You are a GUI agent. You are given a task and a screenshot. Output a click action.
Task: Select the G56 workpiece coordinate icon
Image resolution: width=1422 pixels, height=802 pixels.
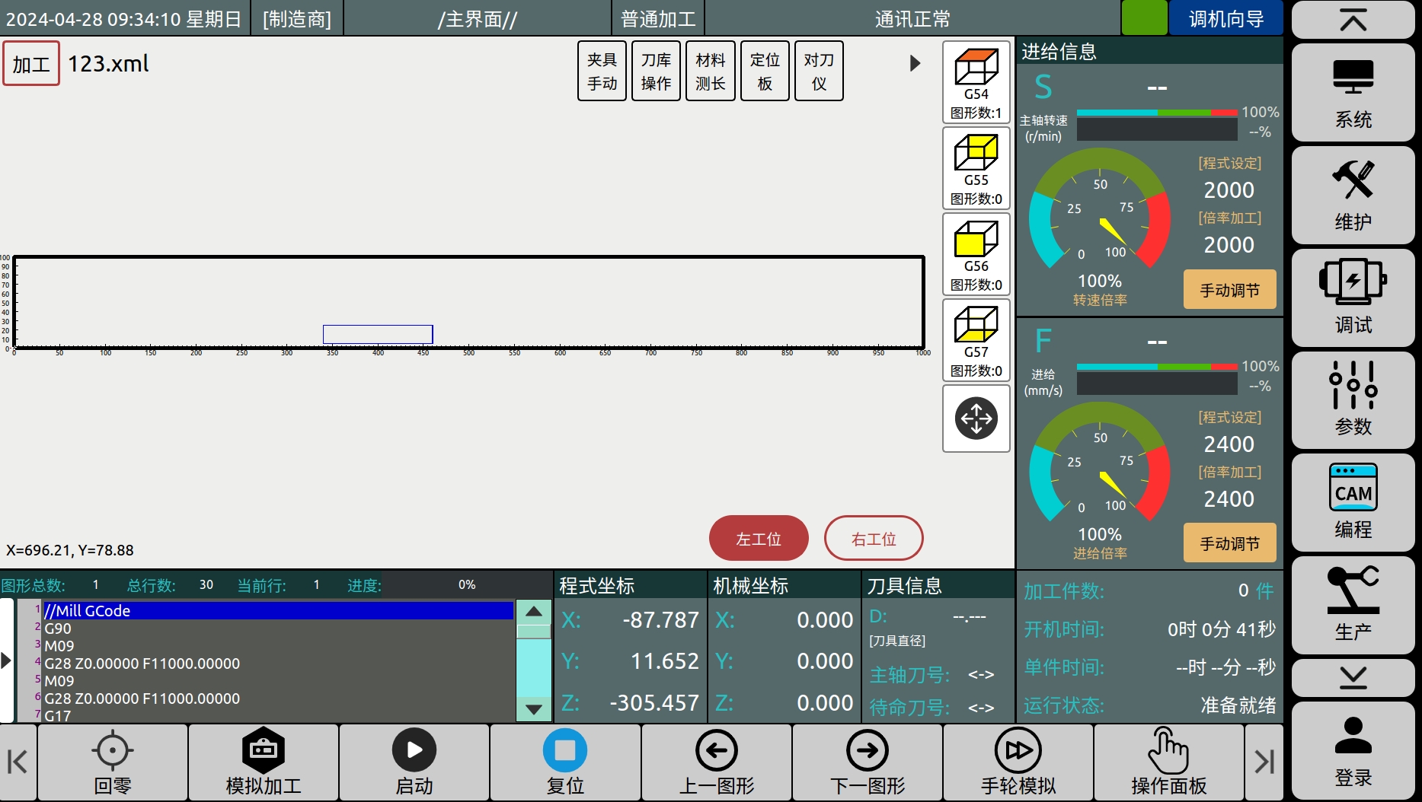click(x=976, y=254)
